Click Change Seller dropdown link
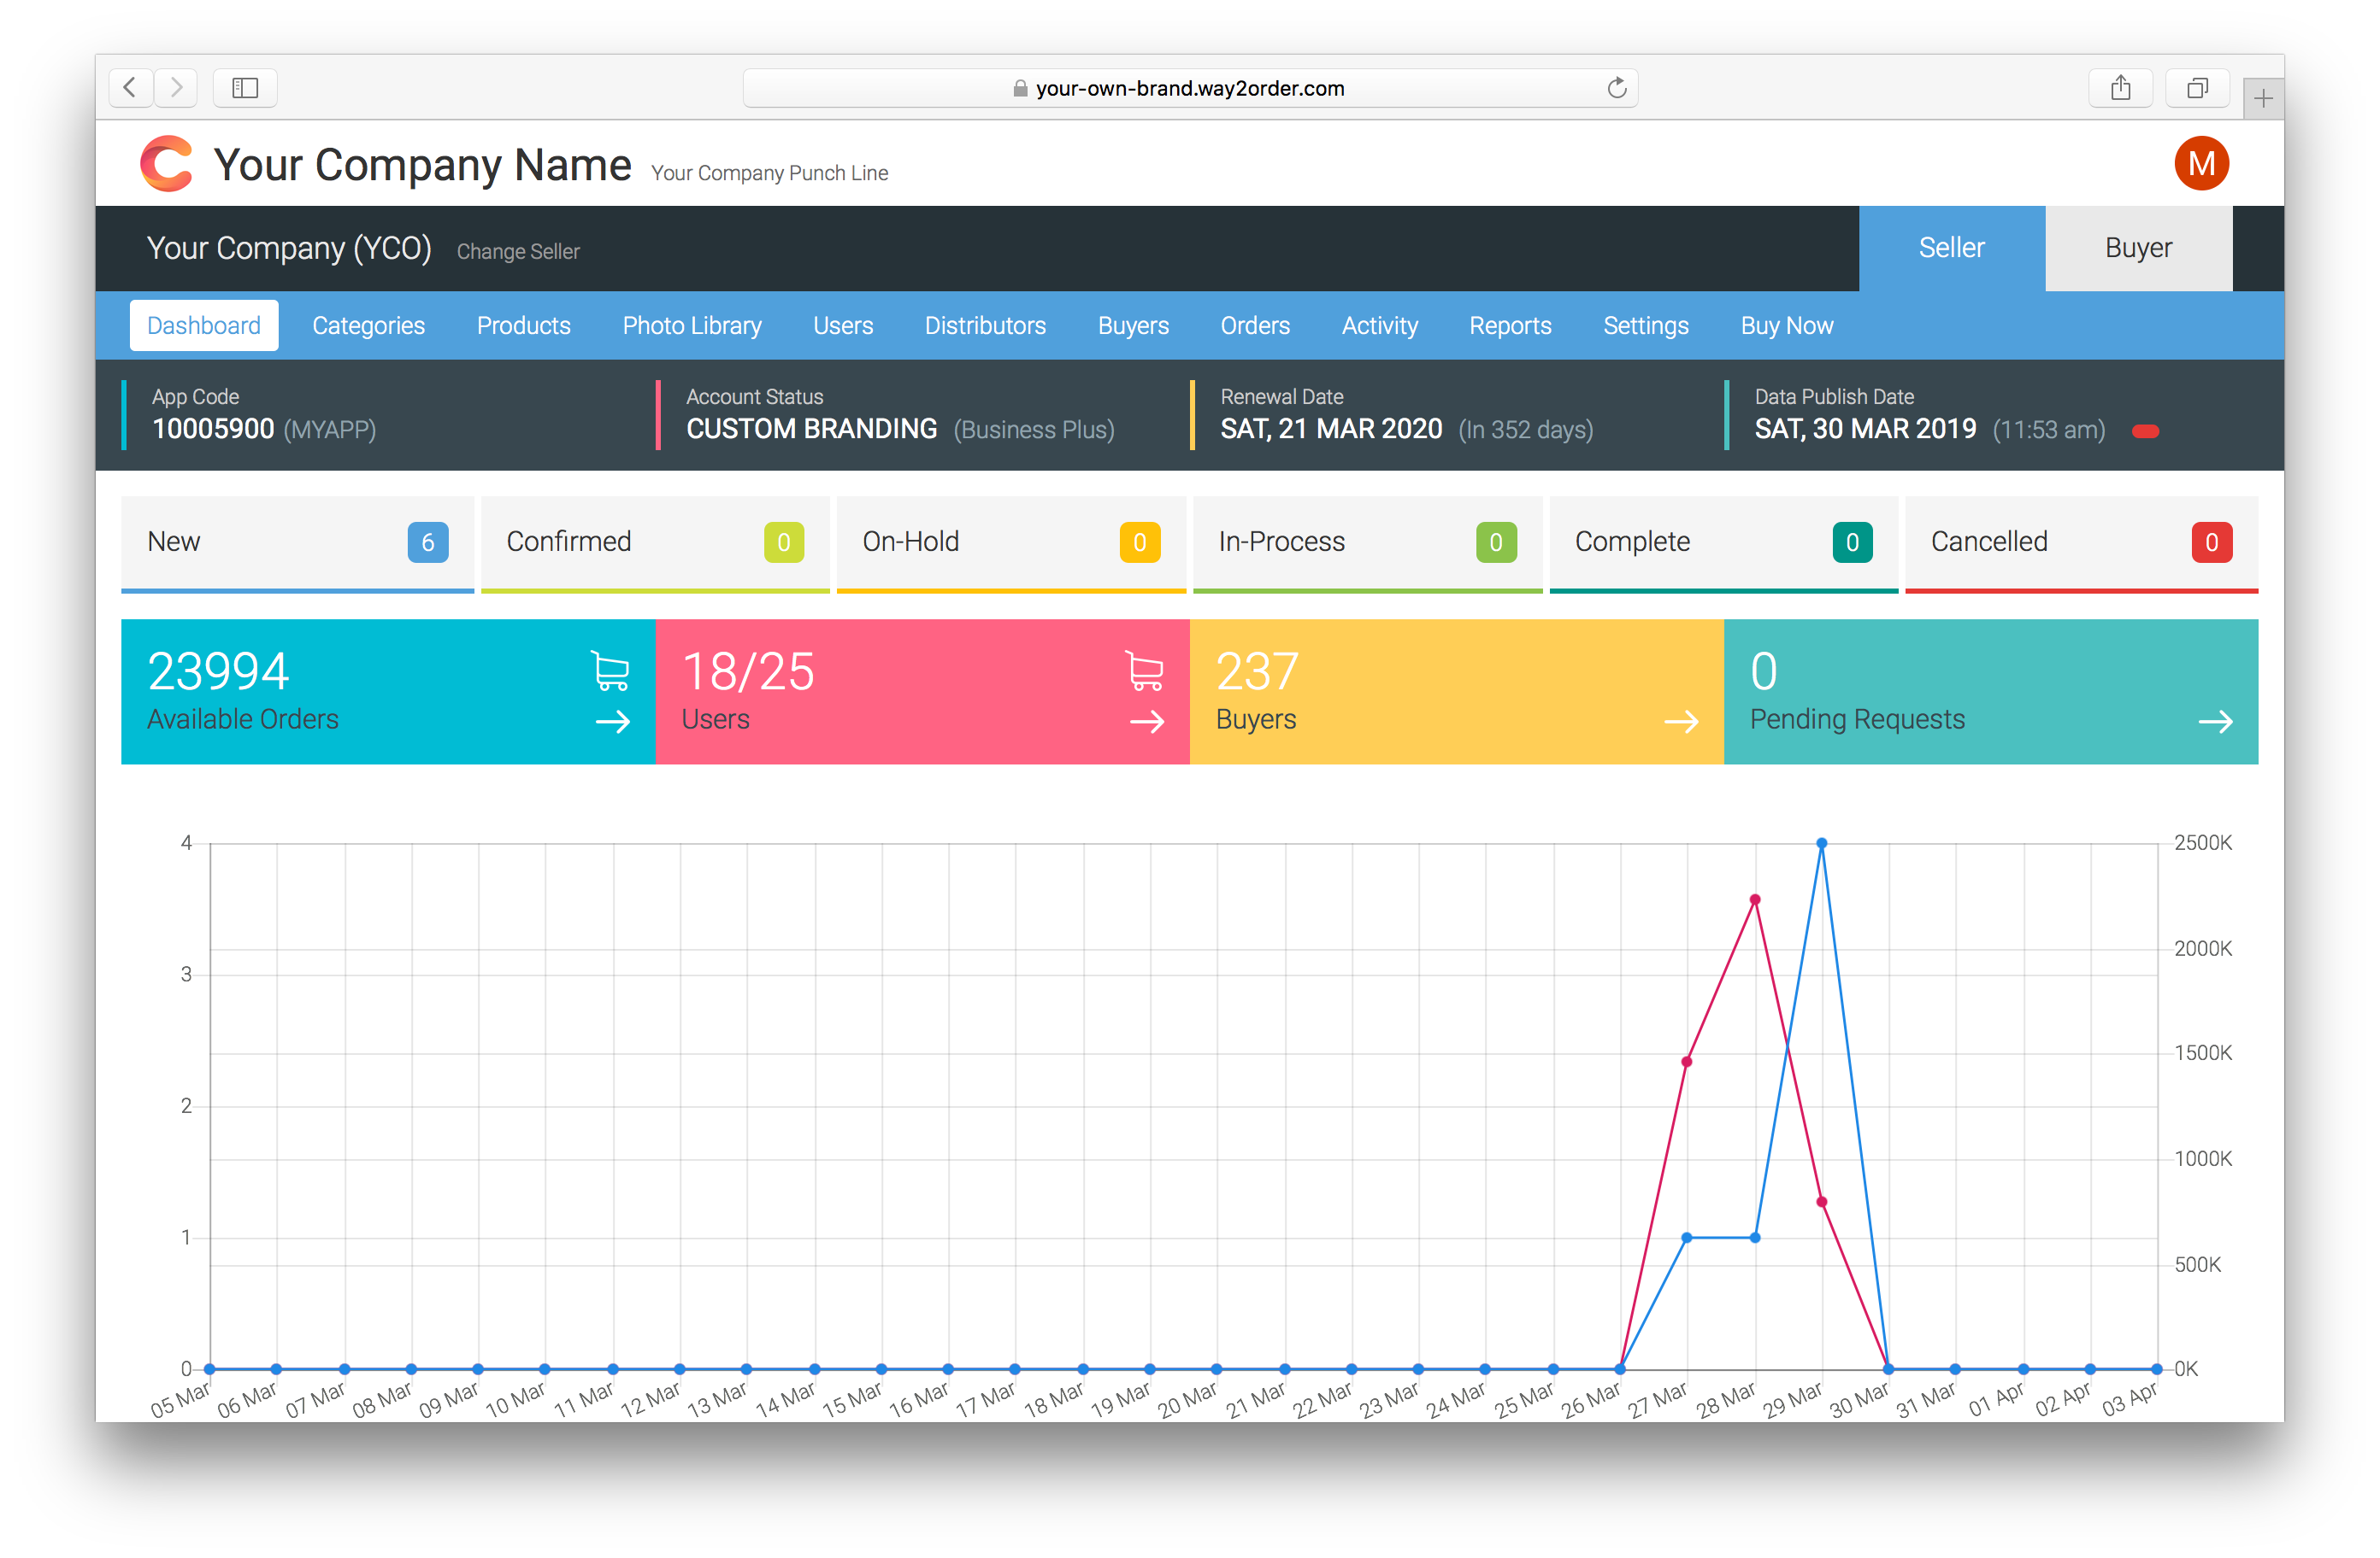 point(516,252)
